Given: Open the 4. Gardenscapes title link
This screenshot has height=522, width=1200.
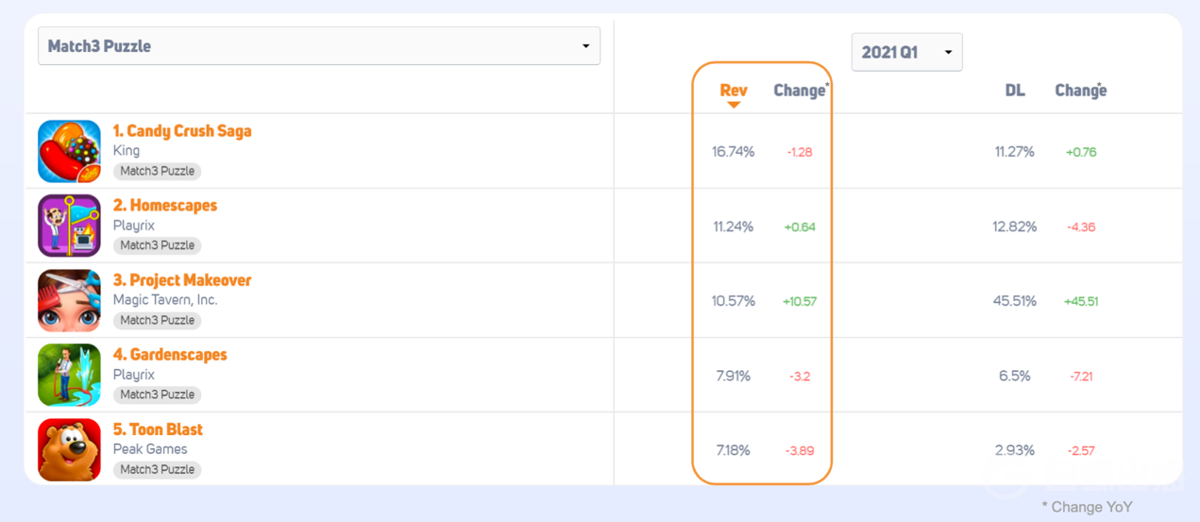Looking at the screenshot, I should tap(170, 354).
